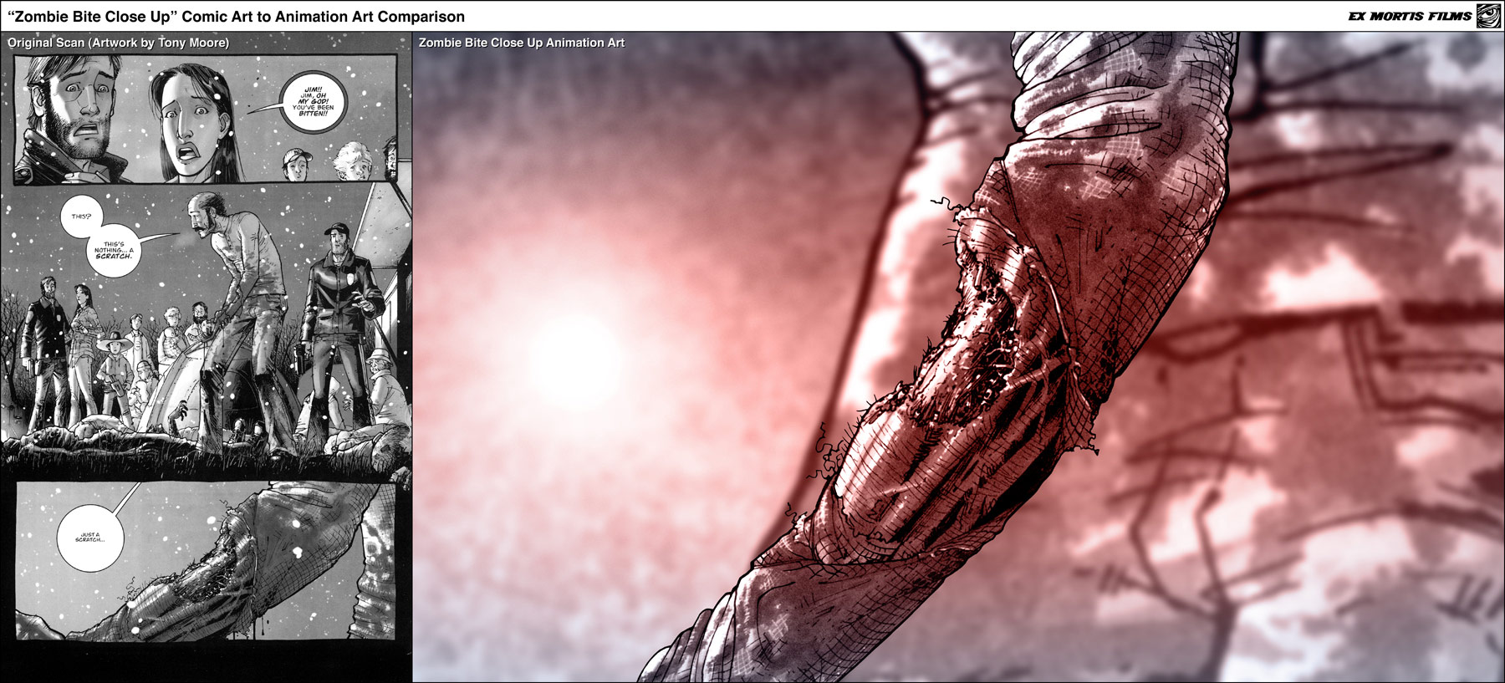Click the bubble reading This's nothing, a scratch
This screenshot has height=683, width=1505.
click(x=113, y=250)
